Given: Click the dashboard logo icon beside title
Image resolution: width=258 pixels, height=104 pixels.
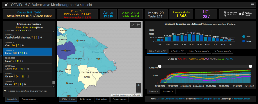Looking at the screenshot, I should point(6,5).
